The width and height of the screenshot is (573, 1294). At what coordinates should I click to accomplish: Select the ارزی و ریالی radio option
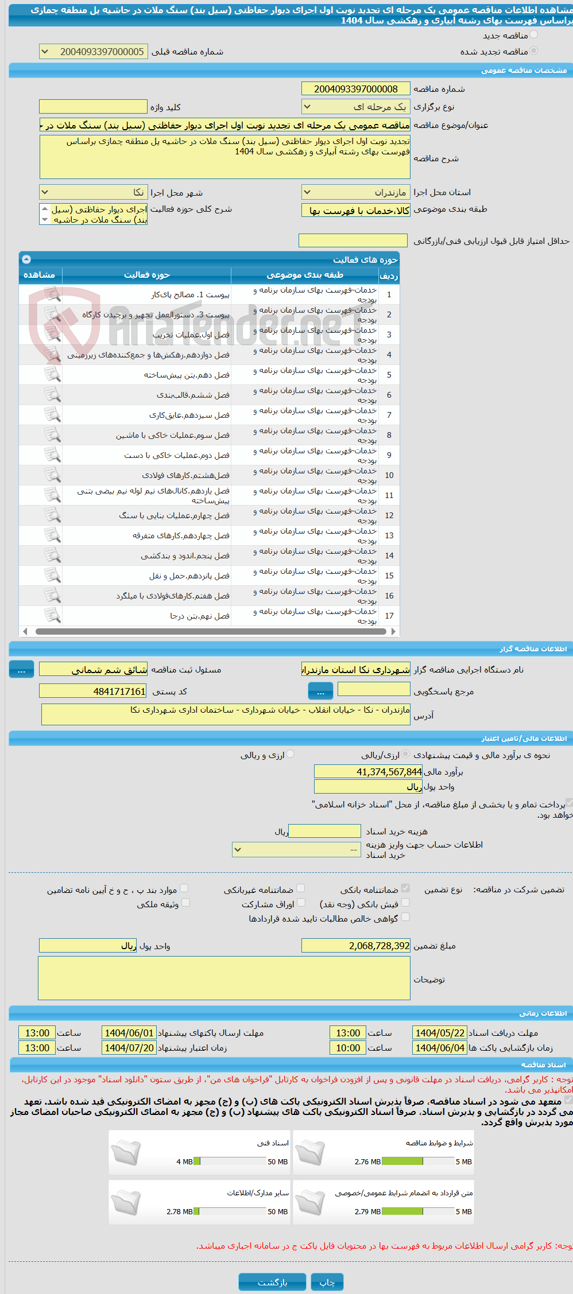pyautogui.click(x=291, y=754)
